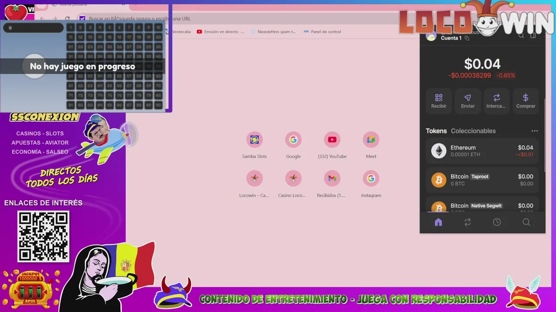The height and width of the screenshot is (312, 556).
Task: Go forward using the browser forward arrow
Action: (55, 19)
